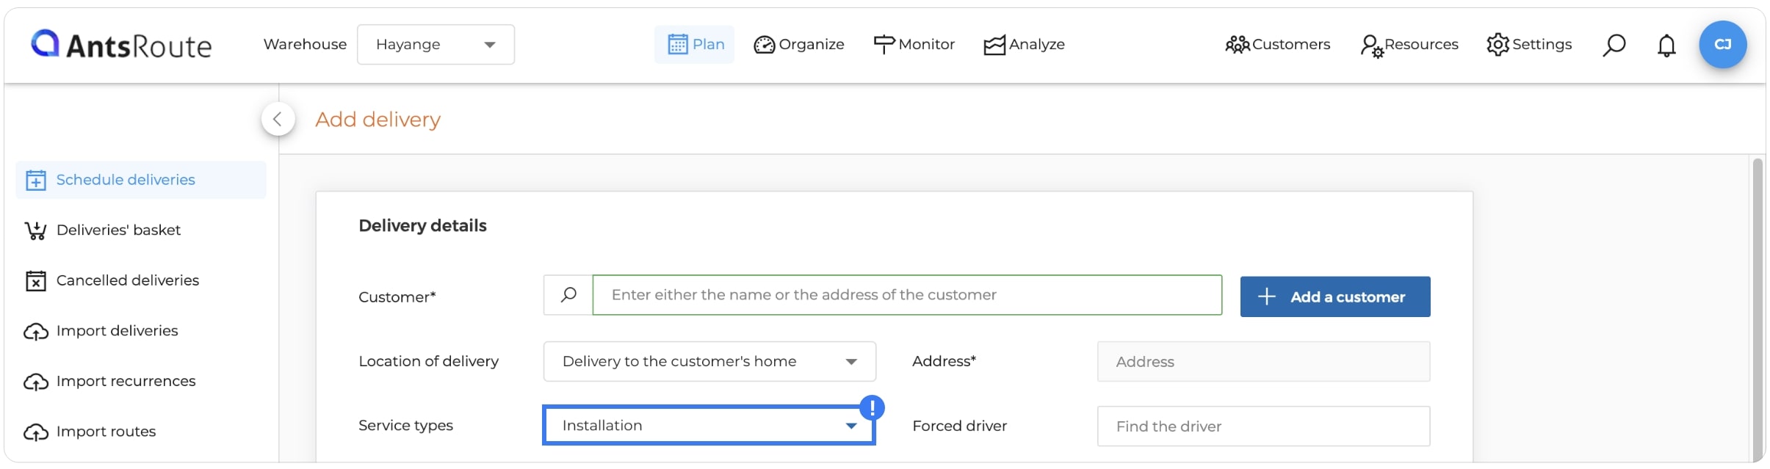Viewport: 1770px width, 469px height.
Task: Open the notifications bell
Action: tap(1666, 46)
